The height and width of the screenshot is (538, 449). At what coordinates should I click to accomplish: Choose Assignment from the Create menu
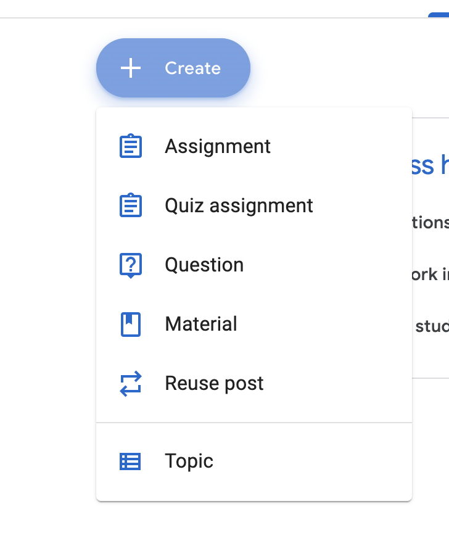217,146
